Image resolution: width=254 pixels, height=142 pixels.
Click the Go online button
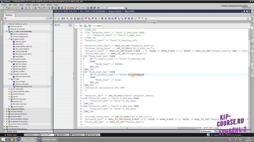[69, 8]
